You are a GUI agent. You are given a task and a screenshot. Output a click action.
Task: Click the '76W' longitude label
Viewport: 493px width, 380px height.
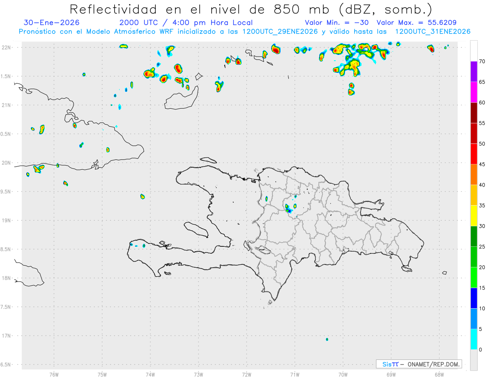[x=54, y=374]
